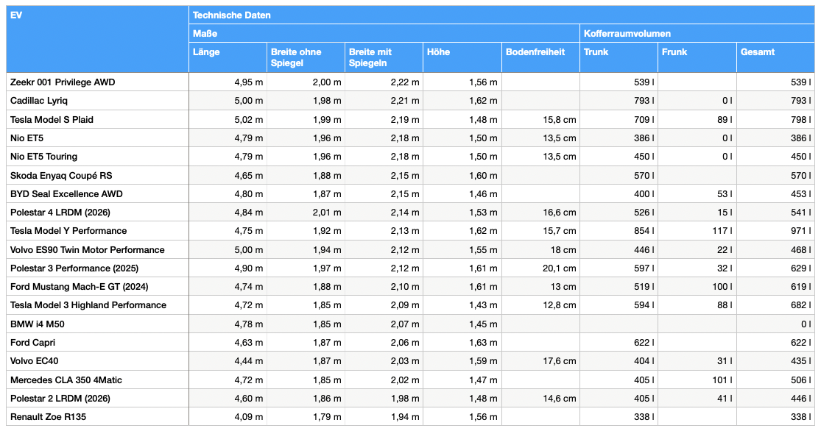Select the Tesla Model S Plaid cell
821x431 pixels.
pos(97,119)
